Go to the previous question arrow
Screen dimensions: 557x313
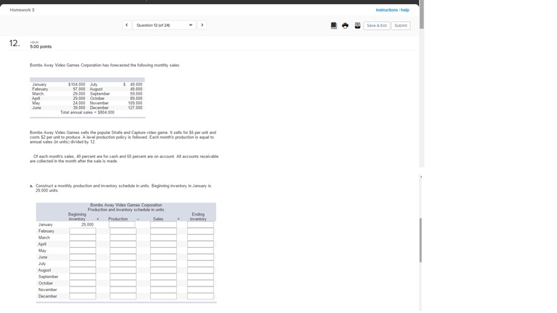click(x=126, y=25)
